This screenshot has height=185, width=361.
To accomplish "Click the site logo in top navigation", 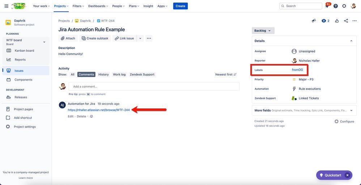I will coord(18,6).
